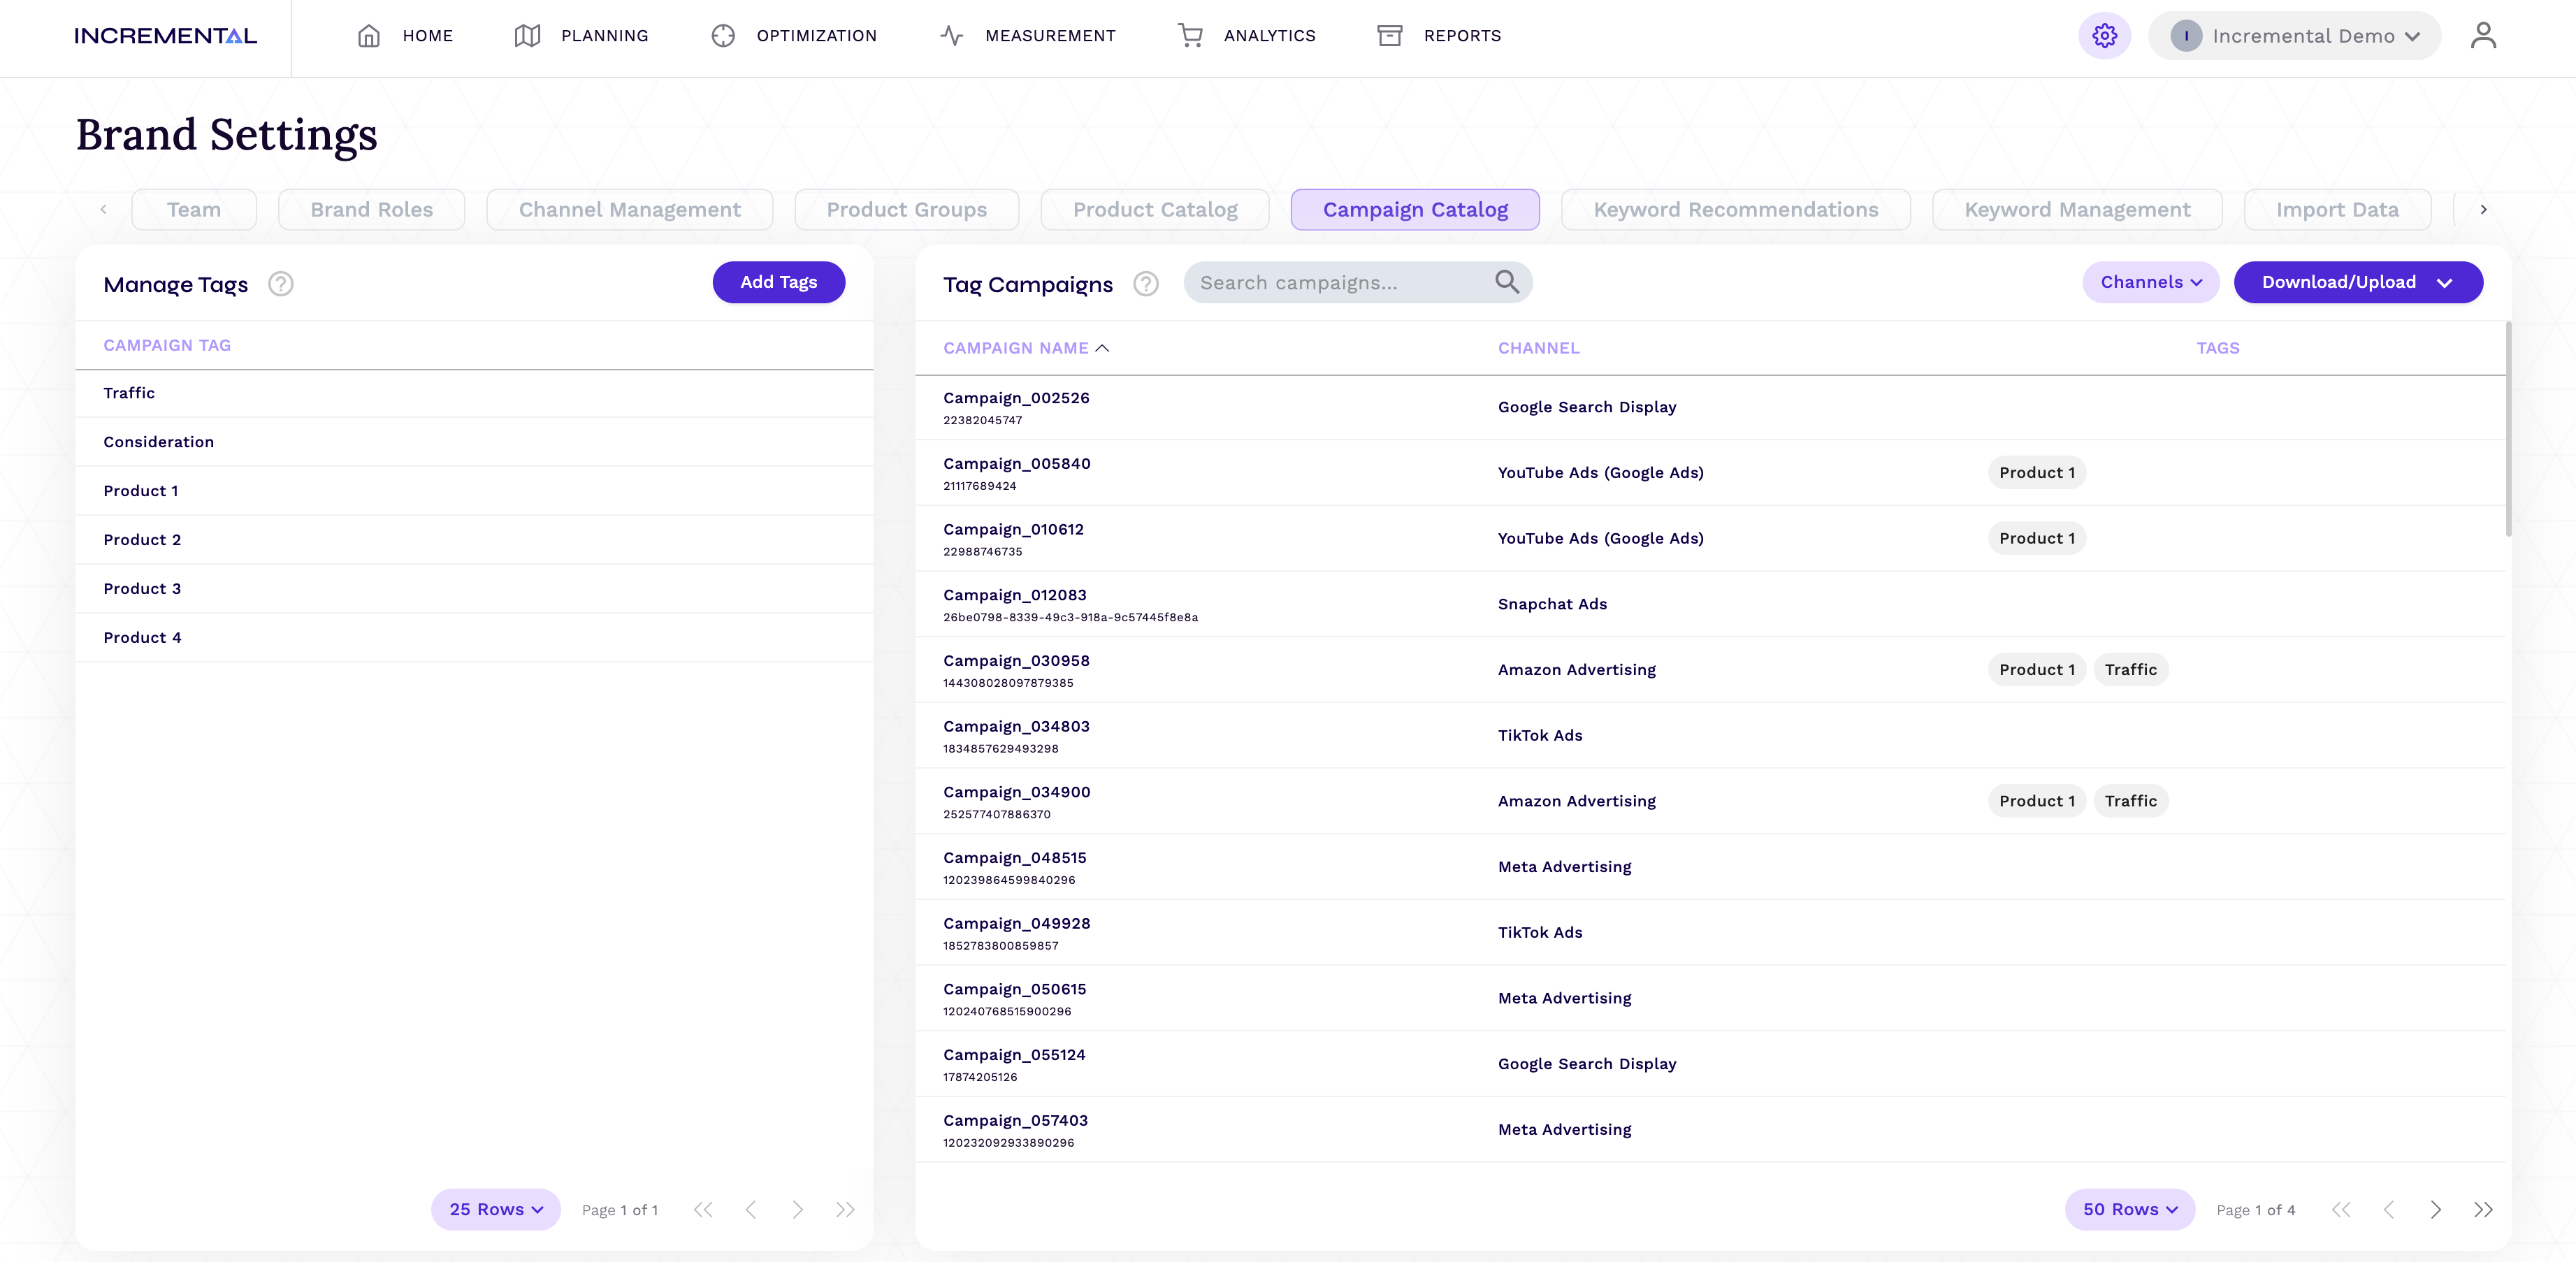Go to next page of Manage Tags

[x=798, y=1210]
